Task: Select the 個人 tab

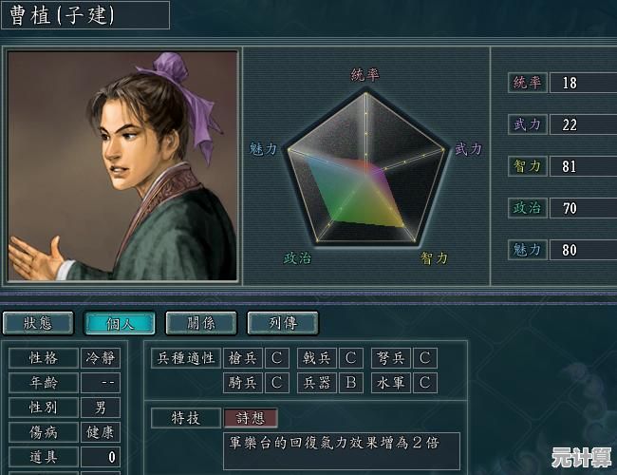Action: pos(120,323)
